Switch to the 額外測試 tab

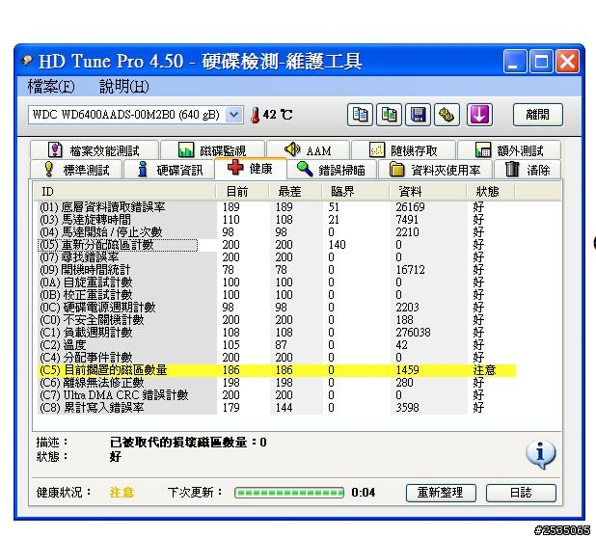click(509, 150)
